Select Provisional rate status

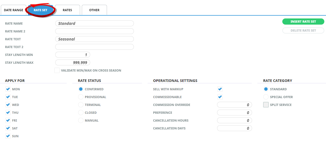81,97
